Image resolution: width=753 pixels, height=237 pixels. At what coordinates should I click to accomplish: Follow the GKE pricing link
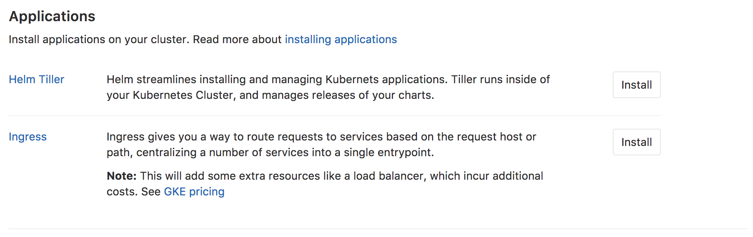[194, 192]
